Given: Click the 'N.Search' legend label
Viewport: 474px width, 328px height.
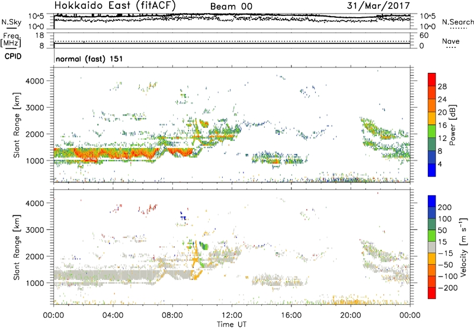Looking at the screenshot, I should [457, 22].
